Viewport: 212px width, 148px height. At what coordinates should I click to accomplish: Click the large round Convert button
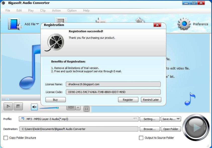(196, 127)
